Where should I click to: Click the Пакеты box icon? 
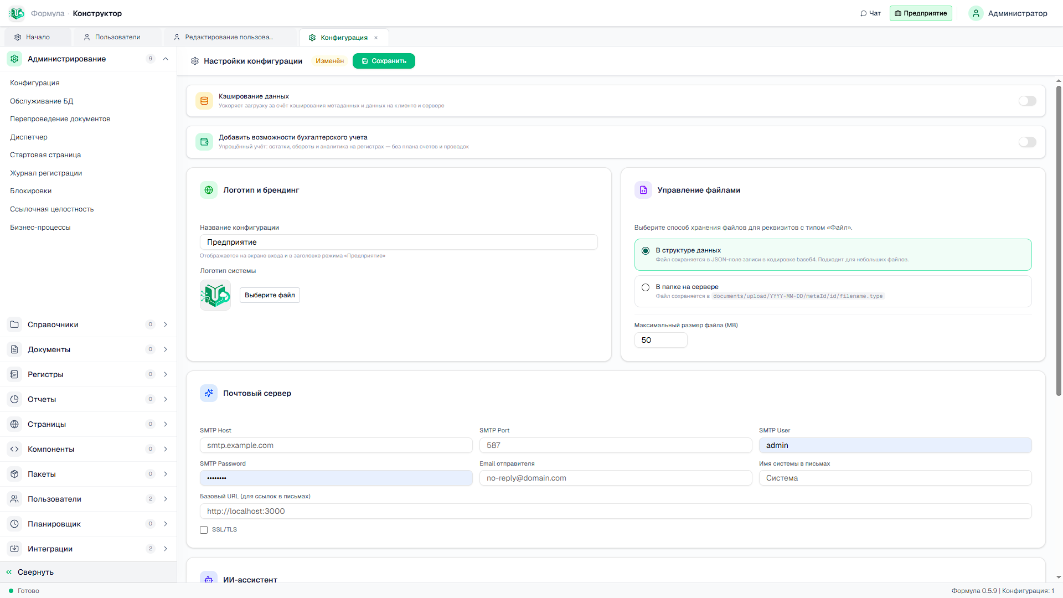[x=15, y=474]
